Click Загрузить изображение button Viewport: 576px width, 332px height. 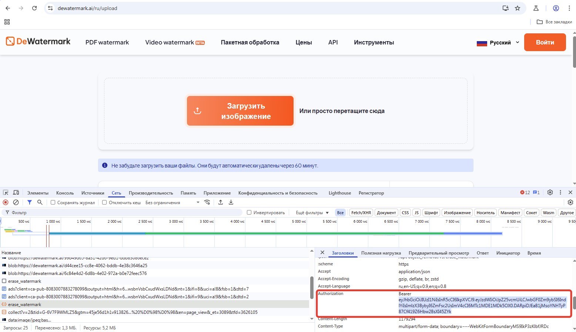click(240, 111)
